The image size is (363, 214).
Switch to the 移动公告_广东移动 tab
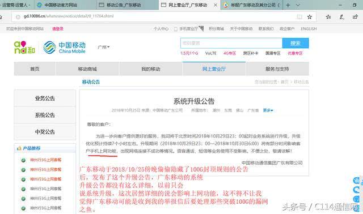click(128, 5)
